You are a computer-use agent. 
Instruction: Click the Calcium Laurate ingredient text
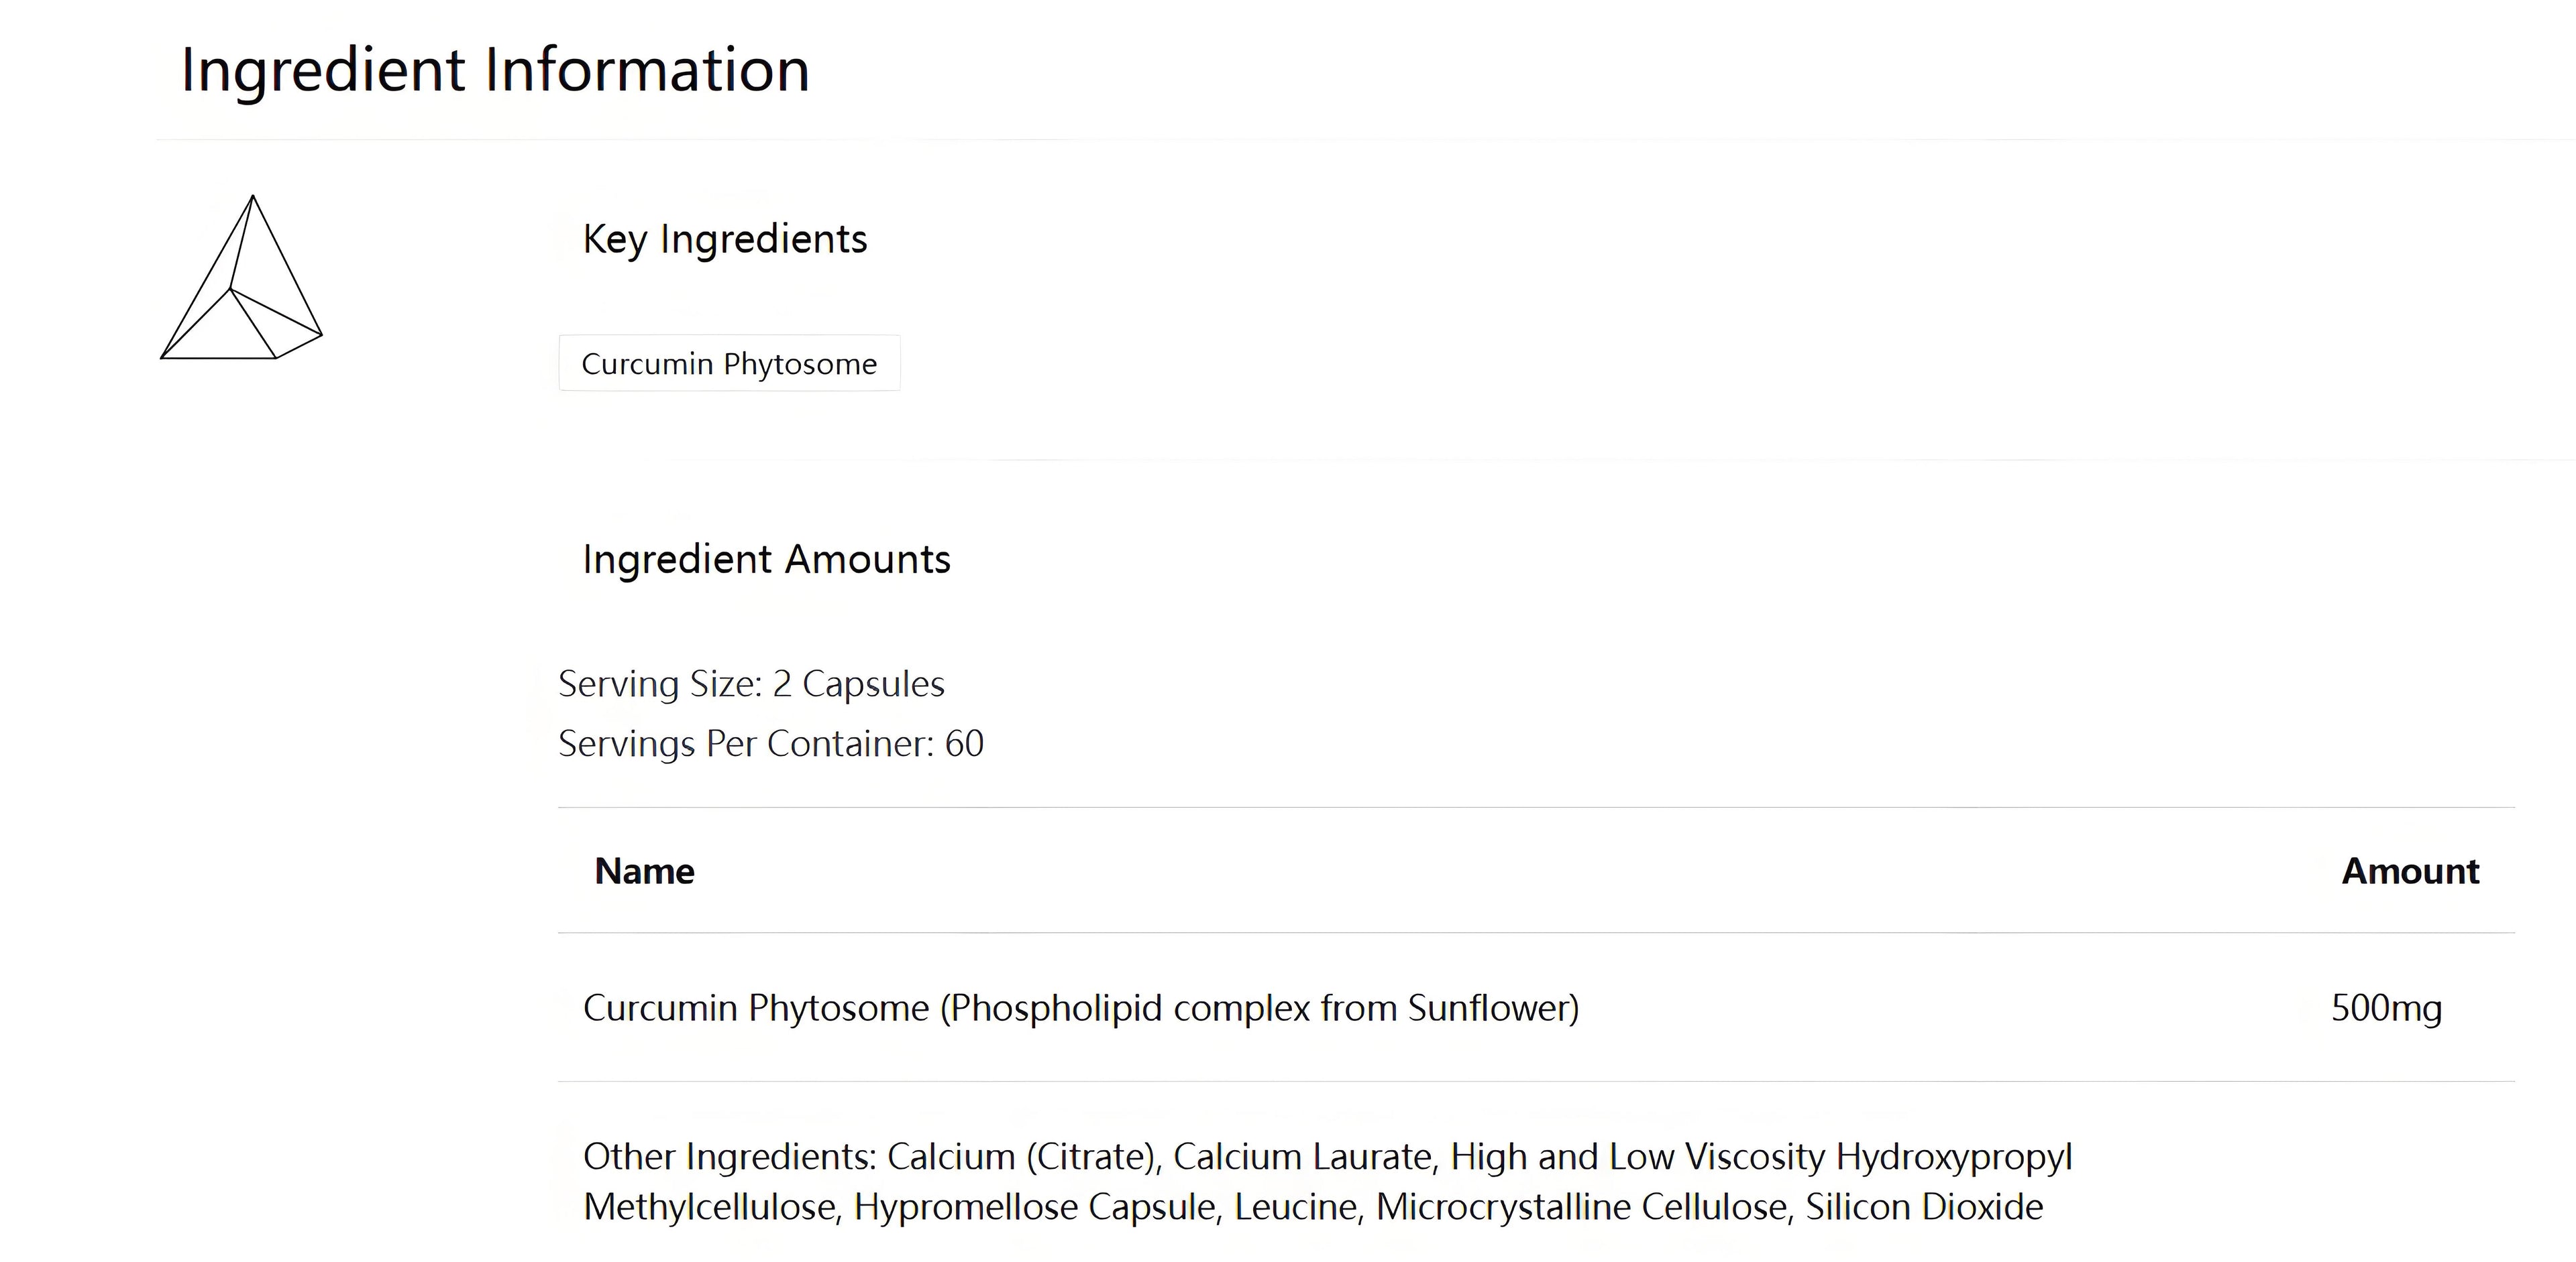pyautogui.click(x=1305, y=1157)
